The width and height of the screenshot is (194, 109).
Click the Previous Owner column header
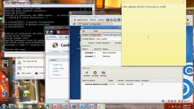[133, 81]
